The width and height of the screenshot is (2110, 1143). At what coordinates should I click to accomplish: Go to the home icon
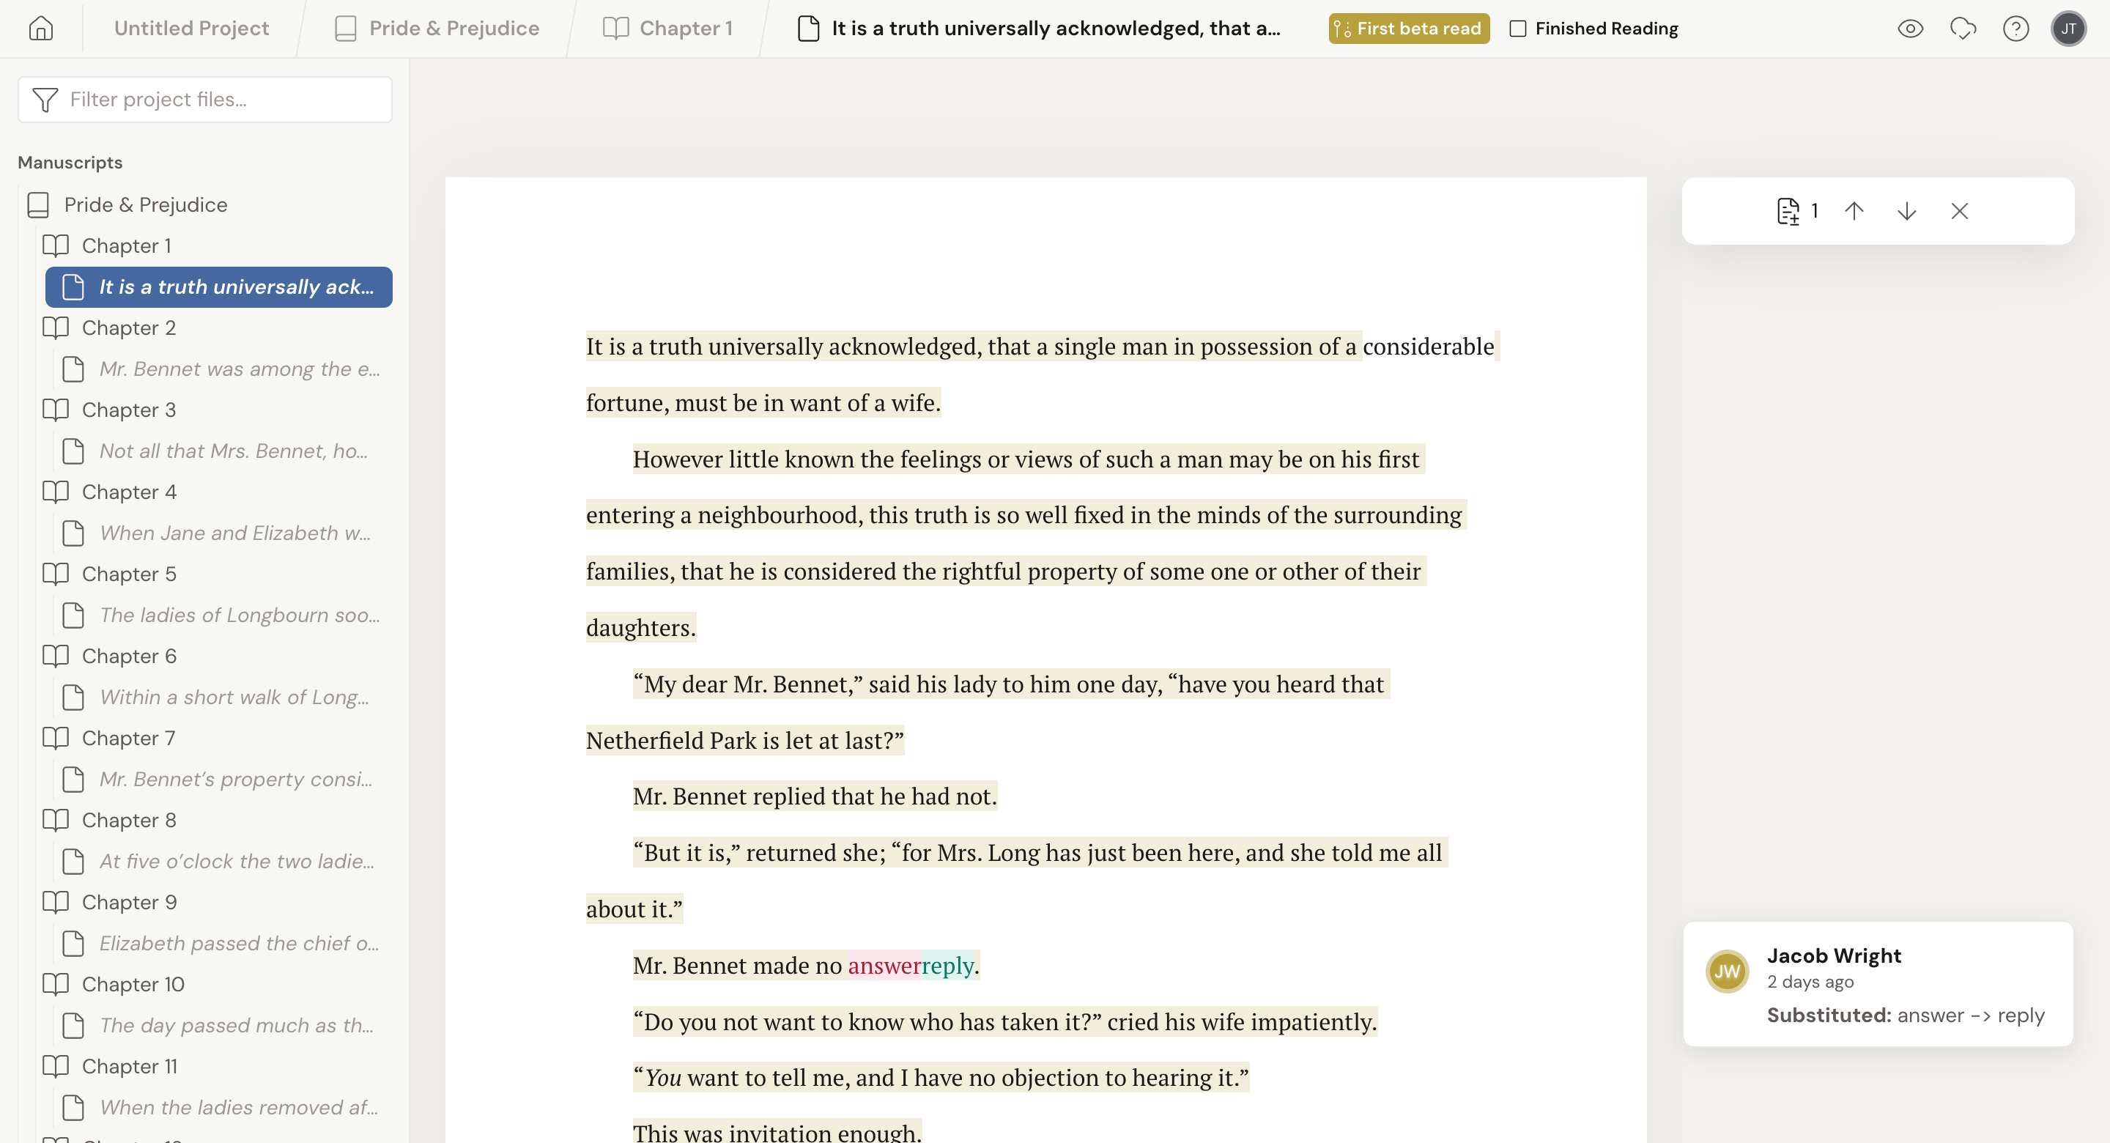pos(41,29)
